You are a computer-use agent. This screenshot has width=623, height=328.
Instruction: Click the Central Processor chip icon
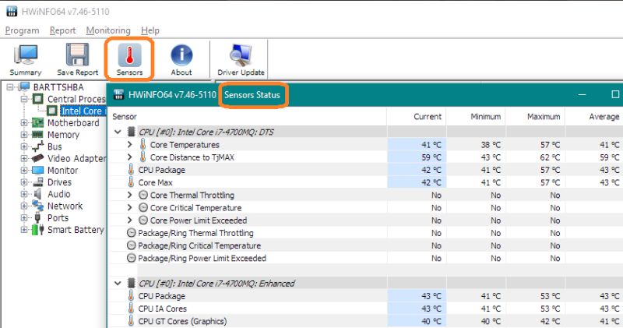(37, 99)
